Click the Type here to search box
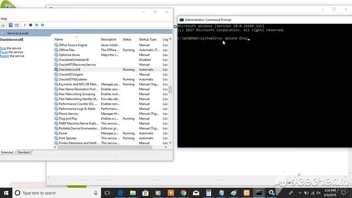This screenshot has height=198, width=352. (x=57, y=193)
